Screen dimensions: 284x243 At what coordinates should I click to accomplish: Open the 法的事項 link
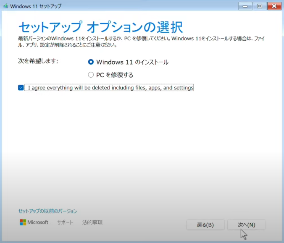pos(92,222)
